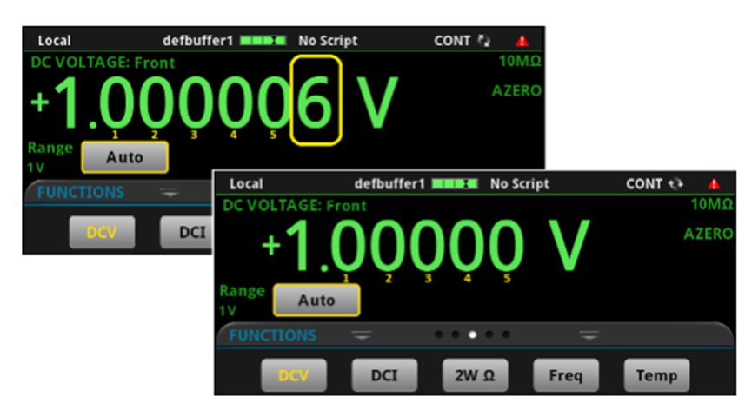Open the No Script menu on front screen
Viewport: 752px width, 410px height.
click(x=519, y=184)
